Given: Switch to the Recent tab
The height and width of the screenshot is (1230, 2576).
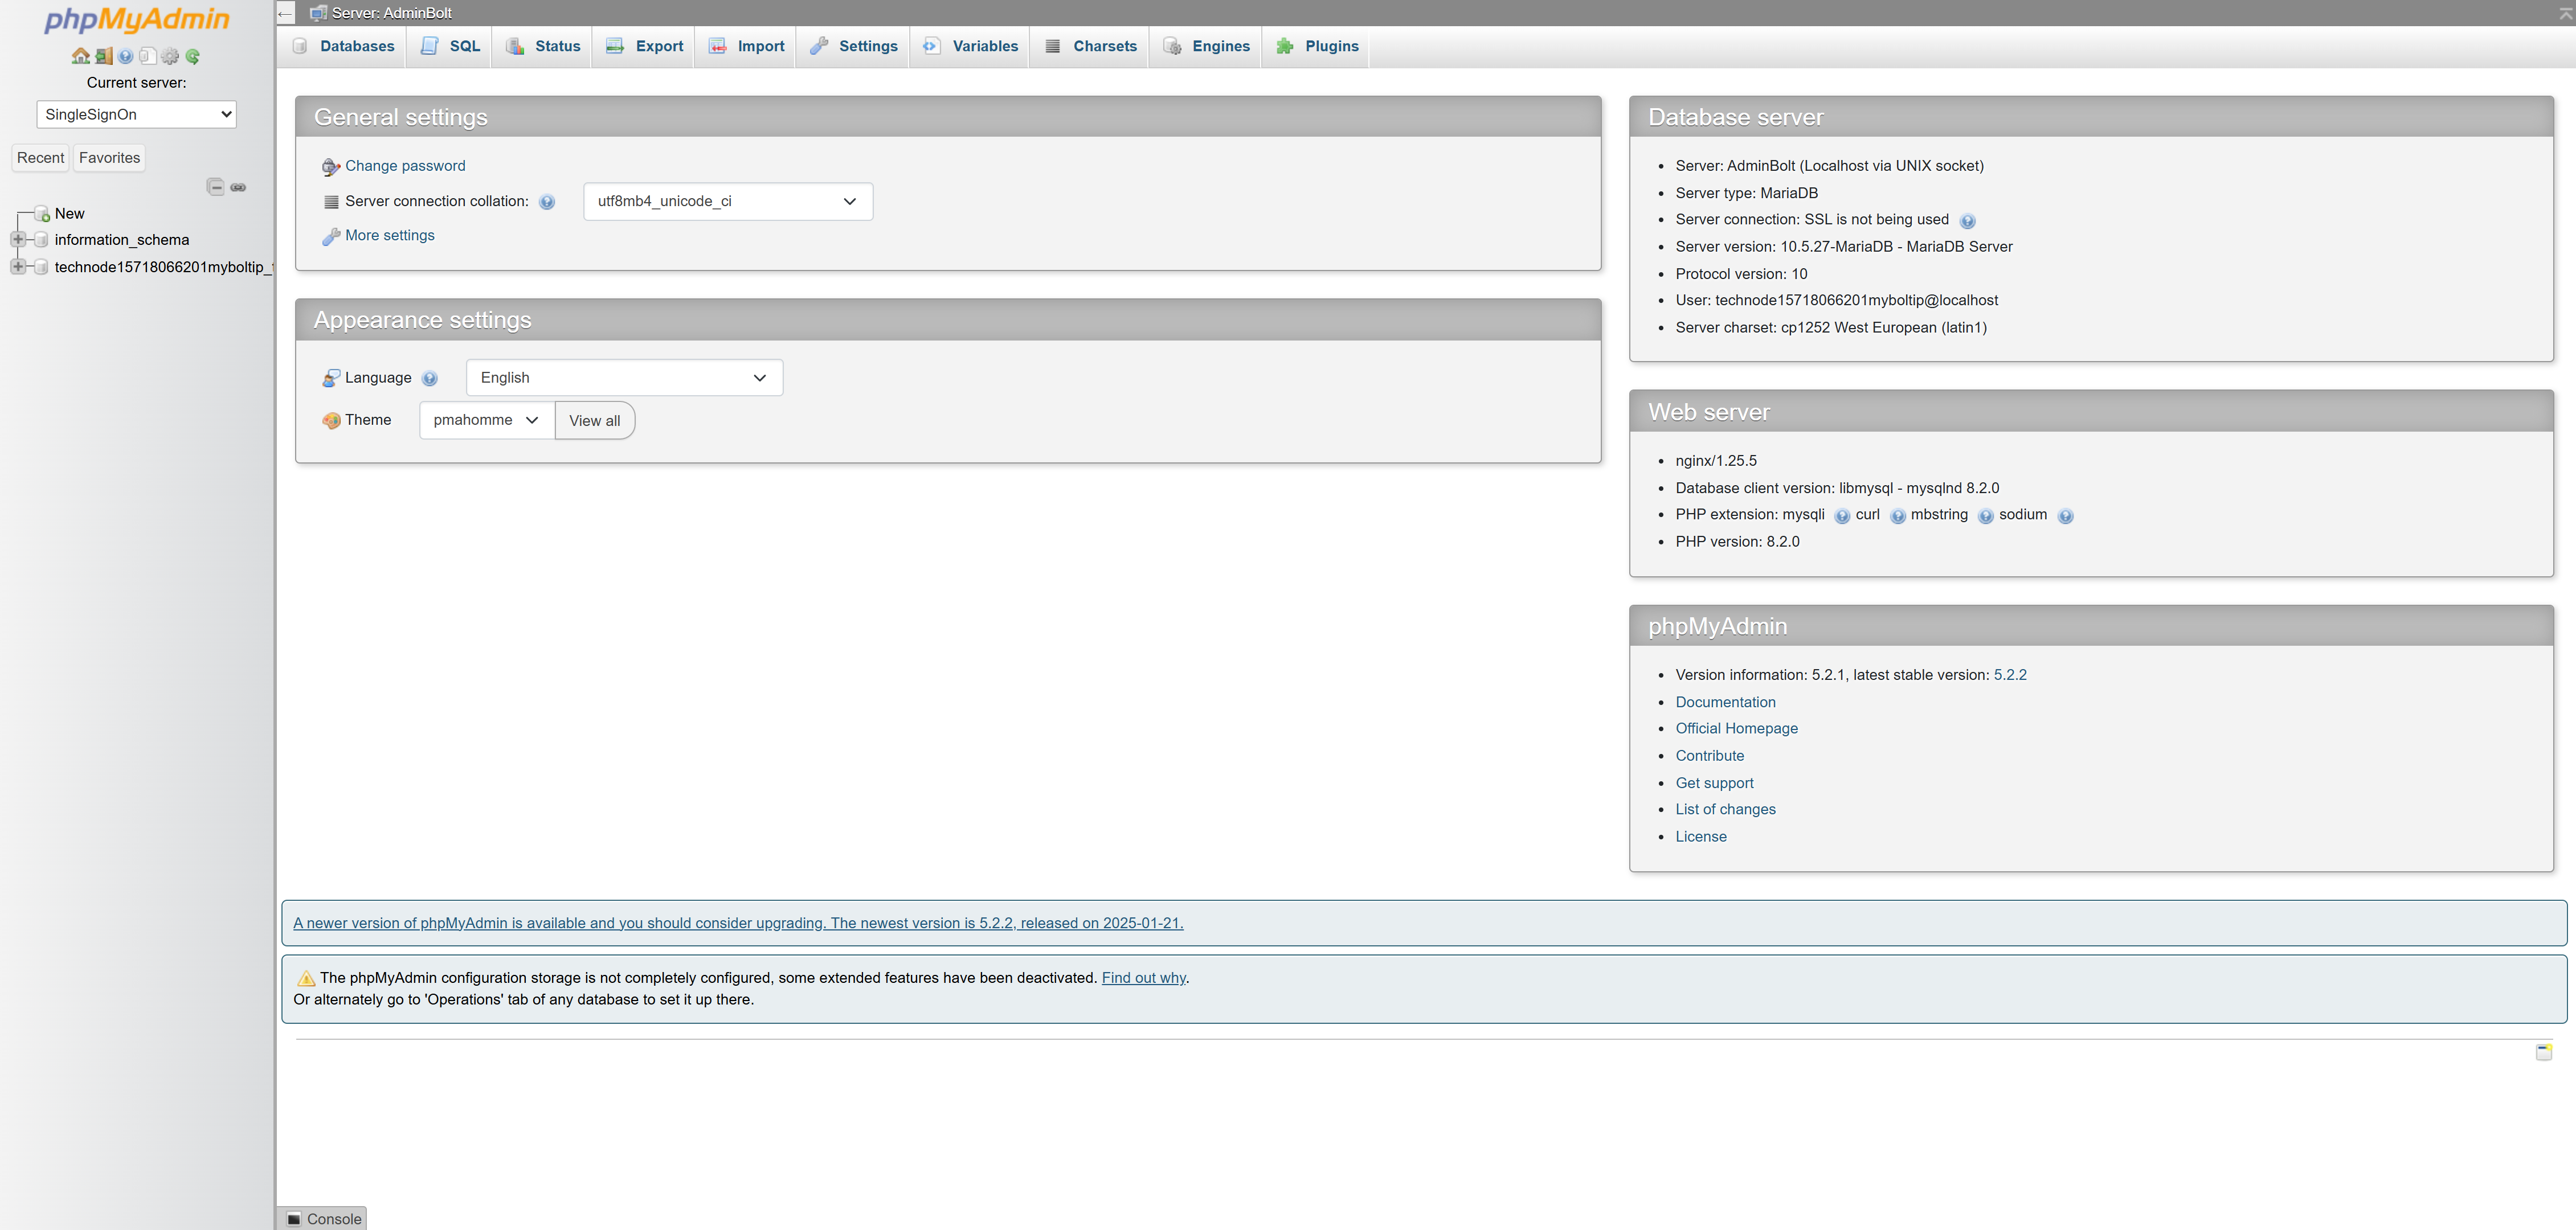Looking at the screenshot, I should pyautogui.click(x=40, y=157).
